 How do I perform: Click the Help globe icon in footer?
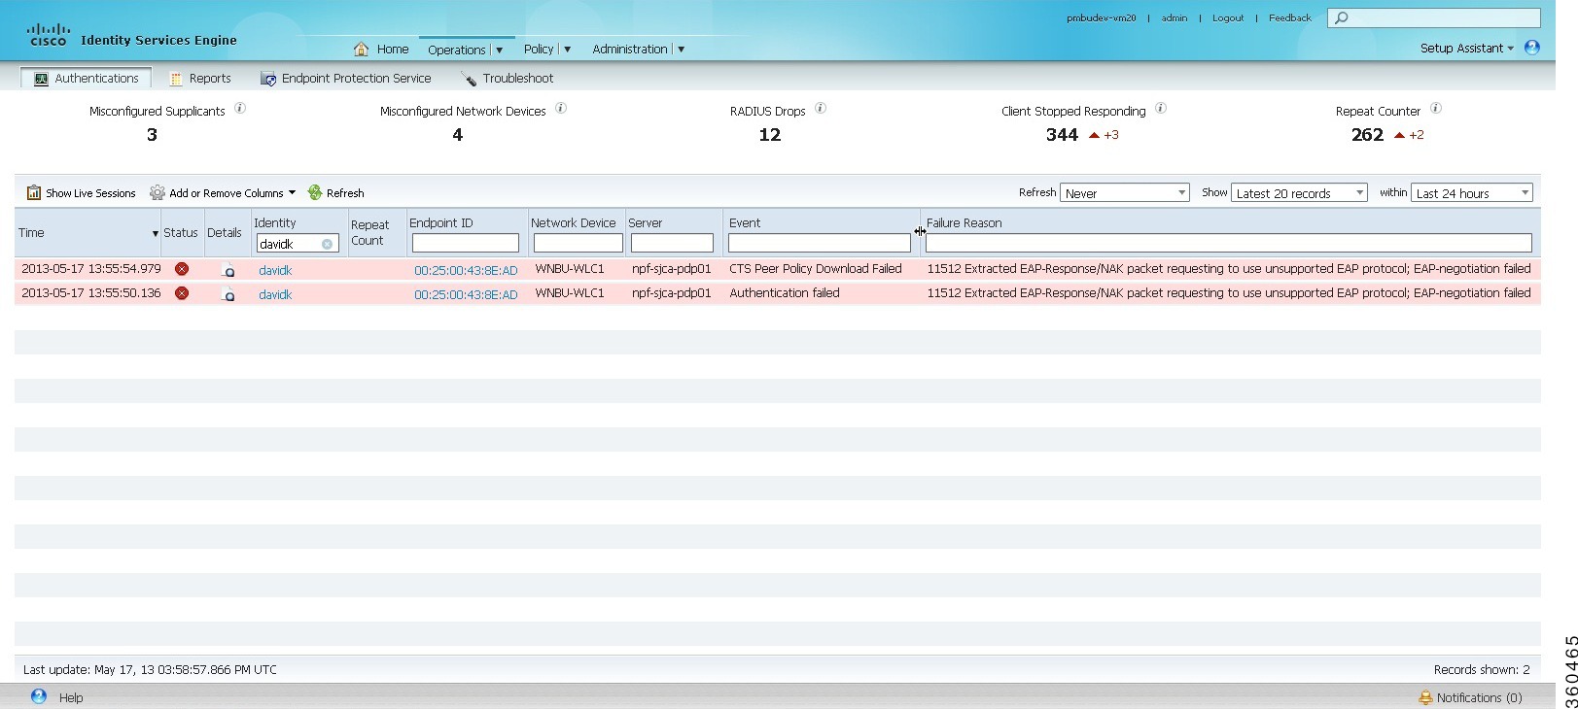39,696
